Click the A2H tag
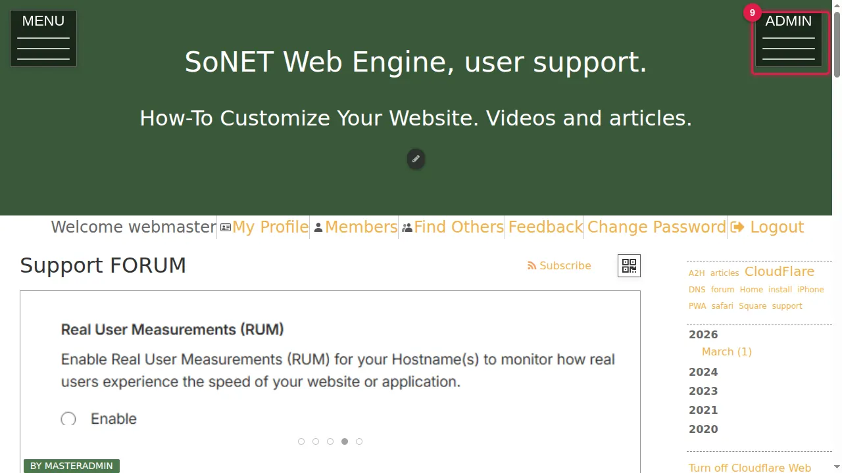The image size is (842, 473). [697, 273]
